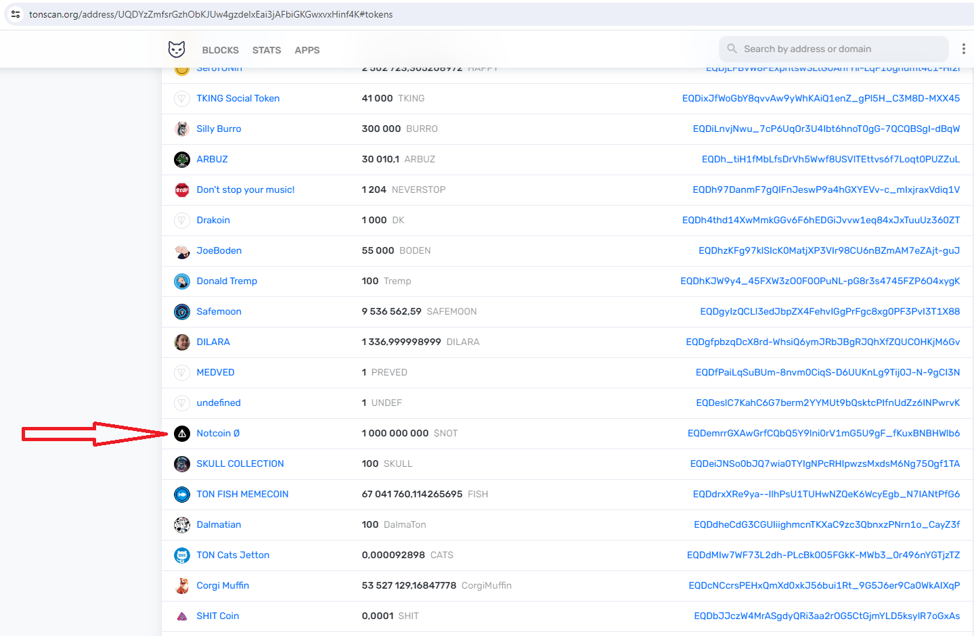
Task: Open the SKULL COLLECTION token link
Action: click(240, 463)
